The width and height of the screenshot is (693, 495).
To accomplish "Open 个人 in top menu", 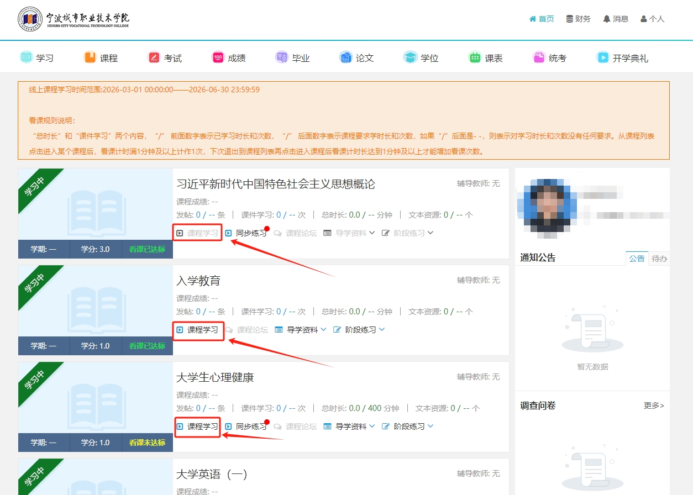I will 653,19.
